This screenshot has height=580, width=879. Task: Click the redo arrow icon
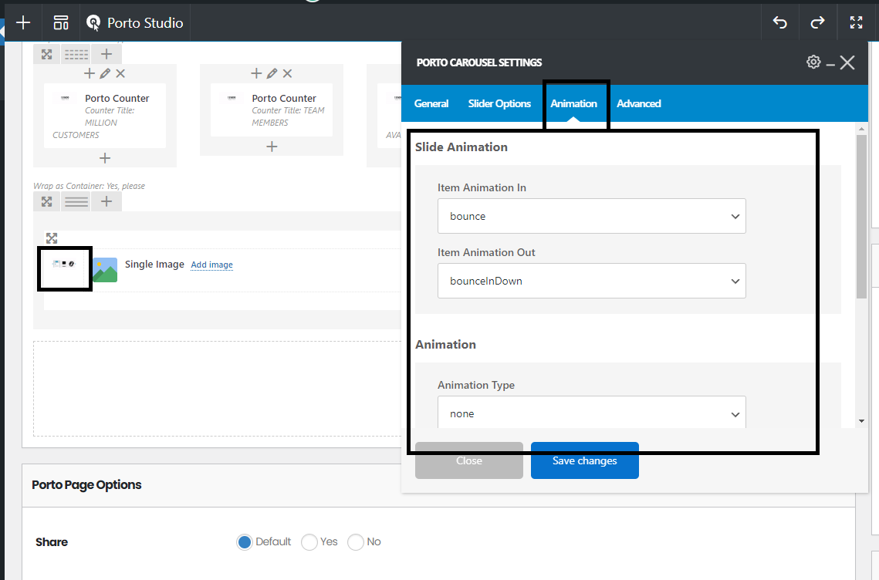click(x=817, y=22)
